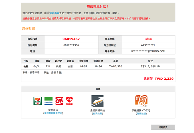The width and height of the screenshot is (194, 133).
Task: Open 便利商店購票說明 link
Action: pos(53,113)
